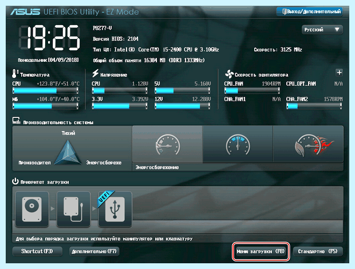
Task: Click the CPU_OPT_FAN N/A entry
Action: 314,84
